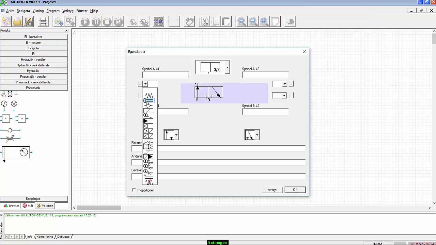Click the Kopplingar palette button
The width and height of the screenshot is (436, 245).
click(34, 199)
